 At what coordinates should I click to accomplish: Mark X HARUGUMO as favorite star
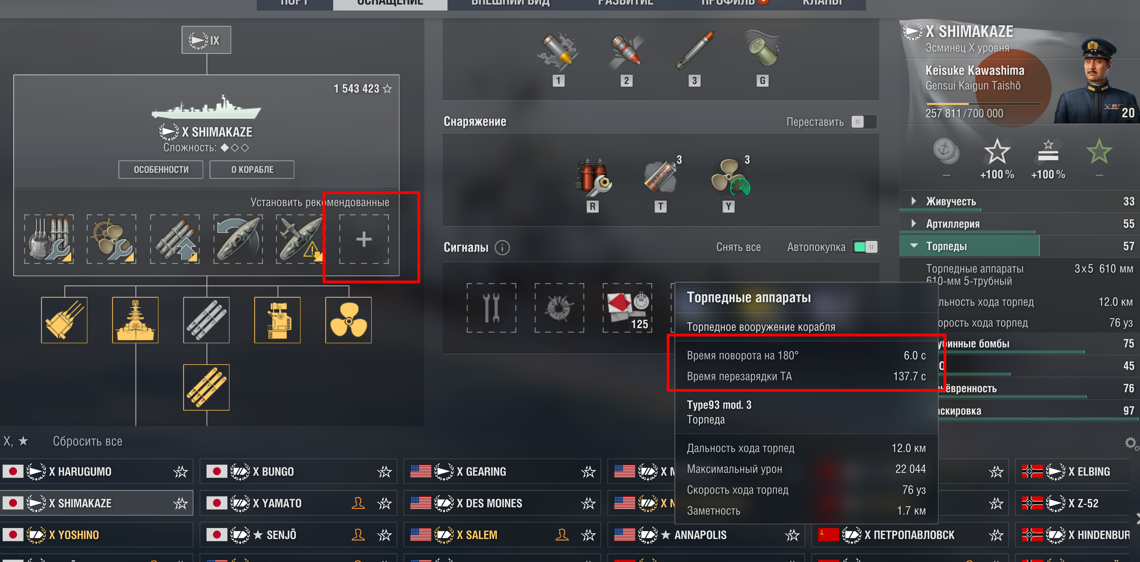pyautogui.click(x=180, y=472)
